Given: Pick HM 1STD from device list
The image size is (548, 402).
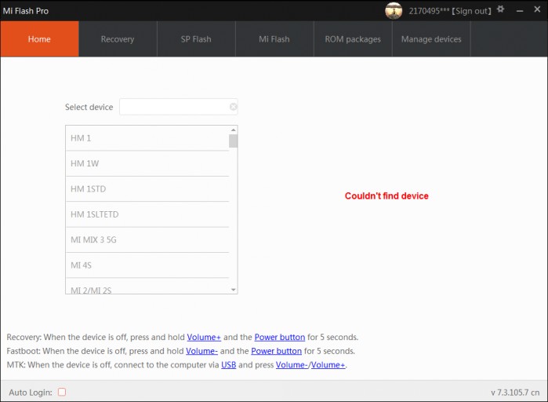Looking at the screenshot, I should click(147, 189).
